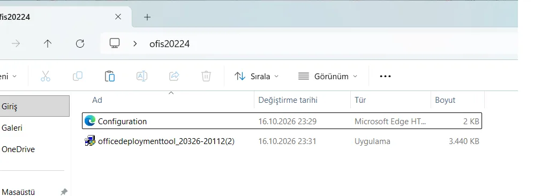
Task: Click the Uygulama type cell
Action: coord(373,141)
